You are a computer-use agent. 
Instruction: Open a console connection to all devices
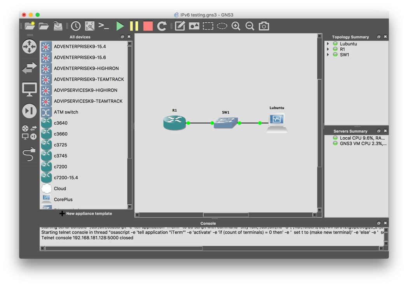coord(103,26)
